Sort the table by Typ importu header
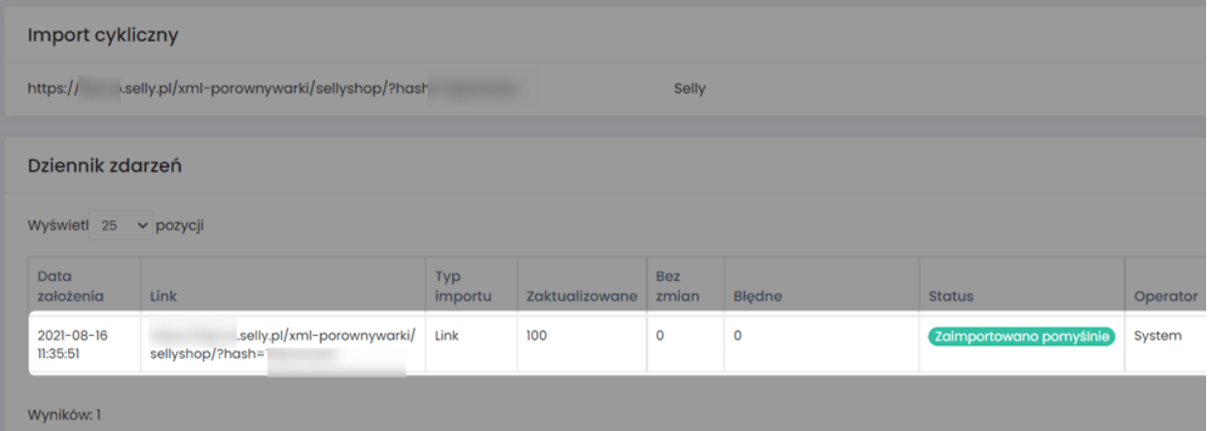 [x=461, y=286]
